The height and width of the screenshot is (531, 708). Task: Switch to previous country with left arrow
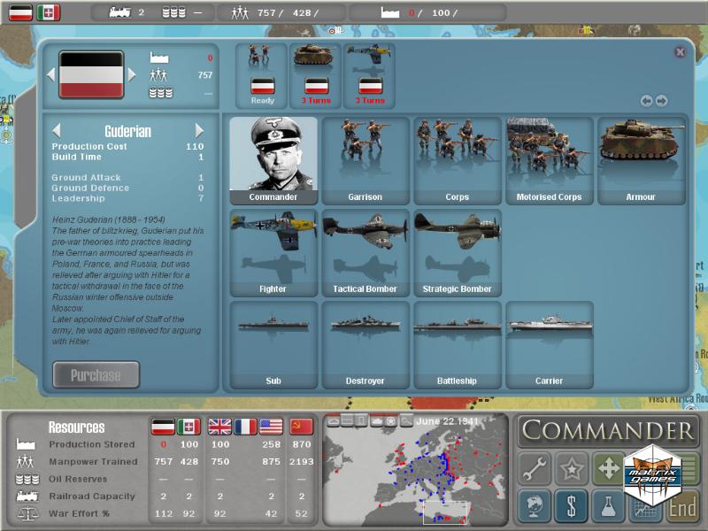pos(51,75)
